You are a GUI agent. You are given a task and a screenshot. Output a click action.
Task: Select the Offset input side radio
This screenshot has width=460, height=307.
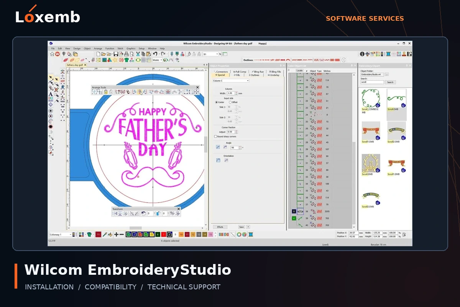pos(230,102)
